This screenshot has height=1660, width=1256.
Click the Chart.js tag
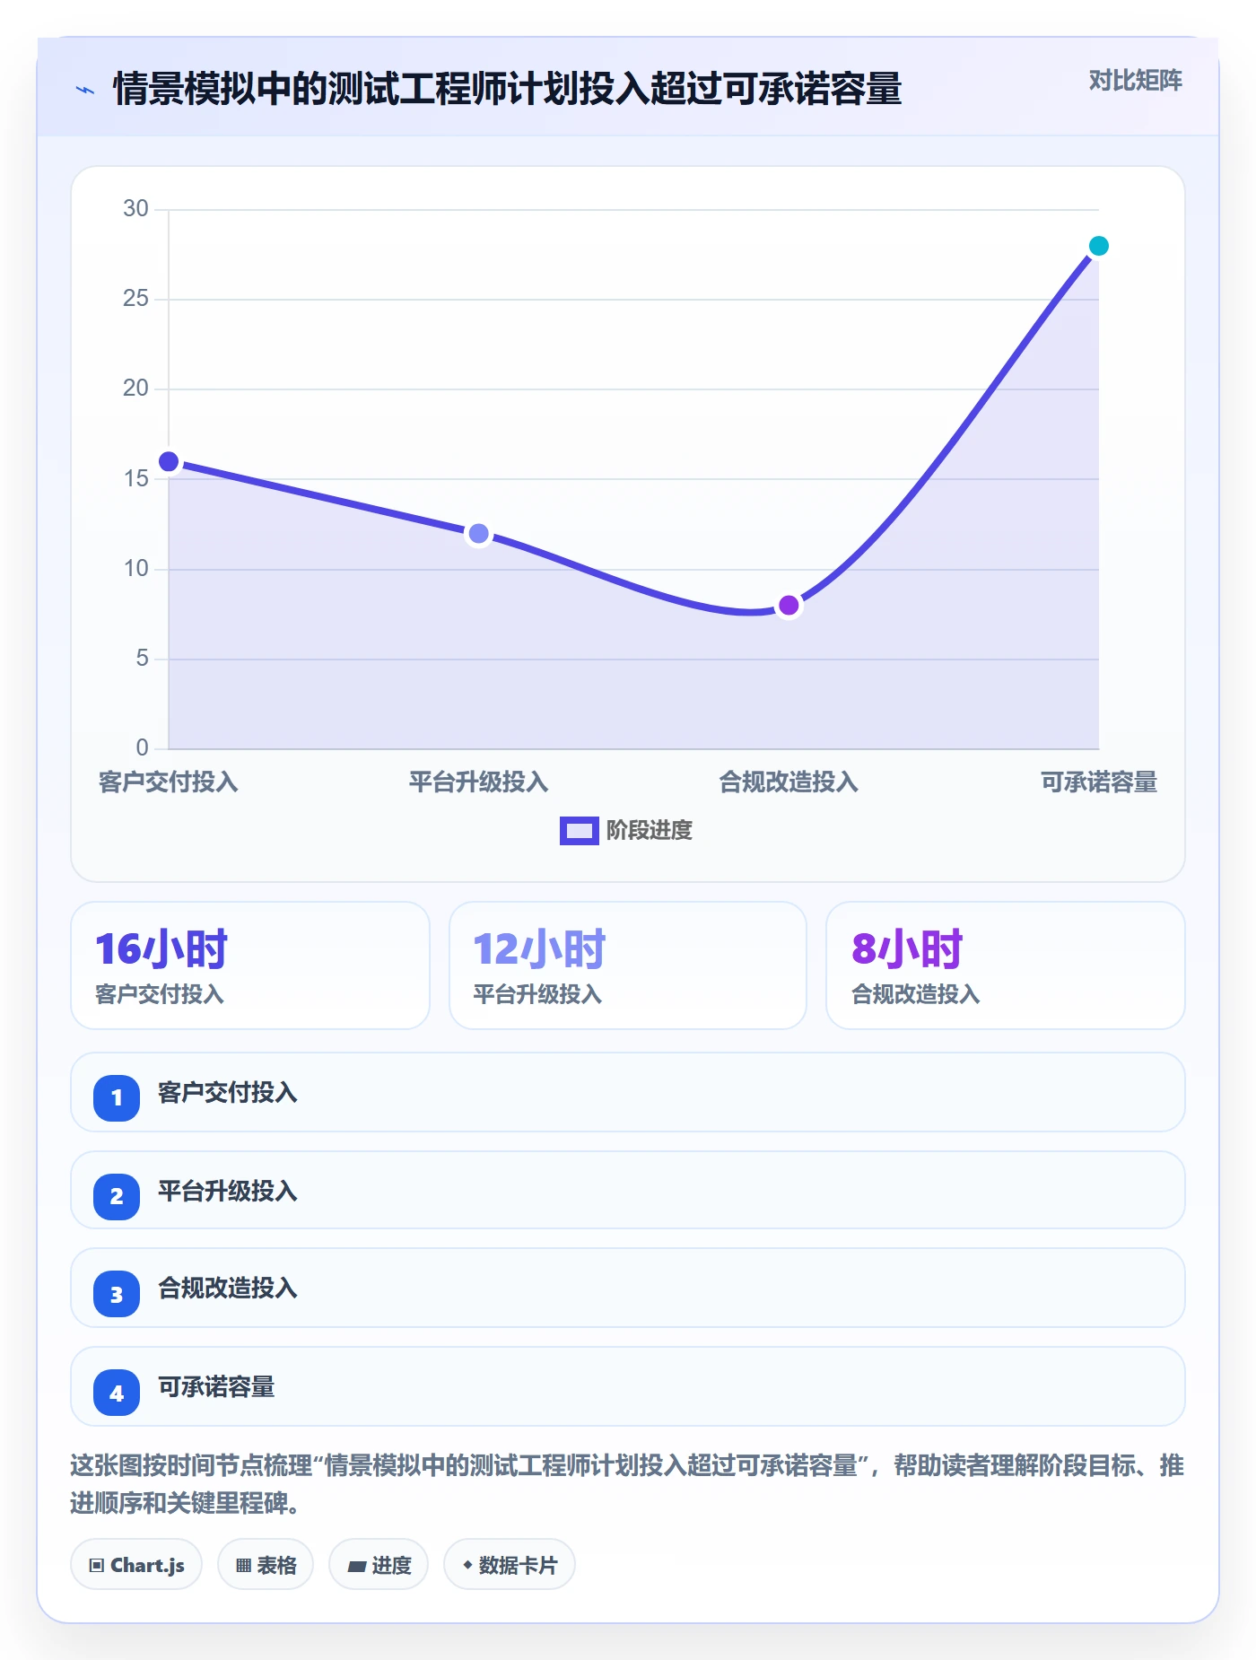click(136, 1565)
